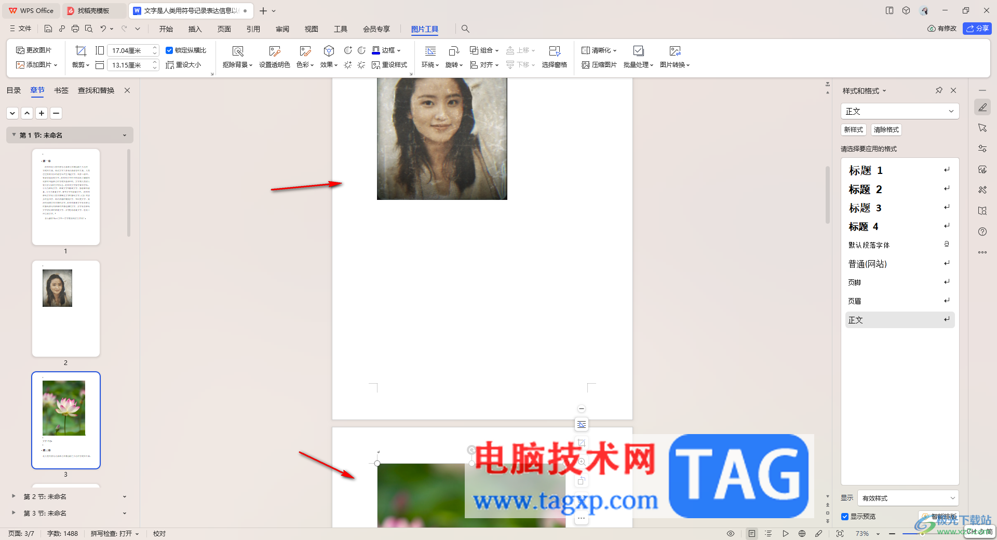Switch to Outline view in status bar
The width and height of the screenshot is (997, 540).
(x=769, y=533)
